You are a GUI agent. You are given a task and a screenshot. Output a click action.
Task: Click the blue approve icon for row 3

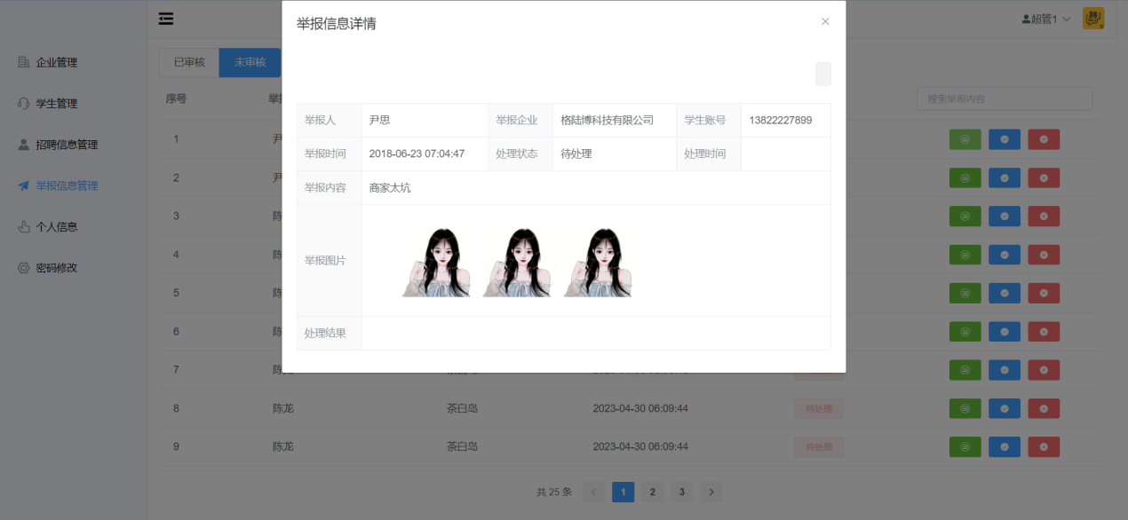coord(1005,217)
